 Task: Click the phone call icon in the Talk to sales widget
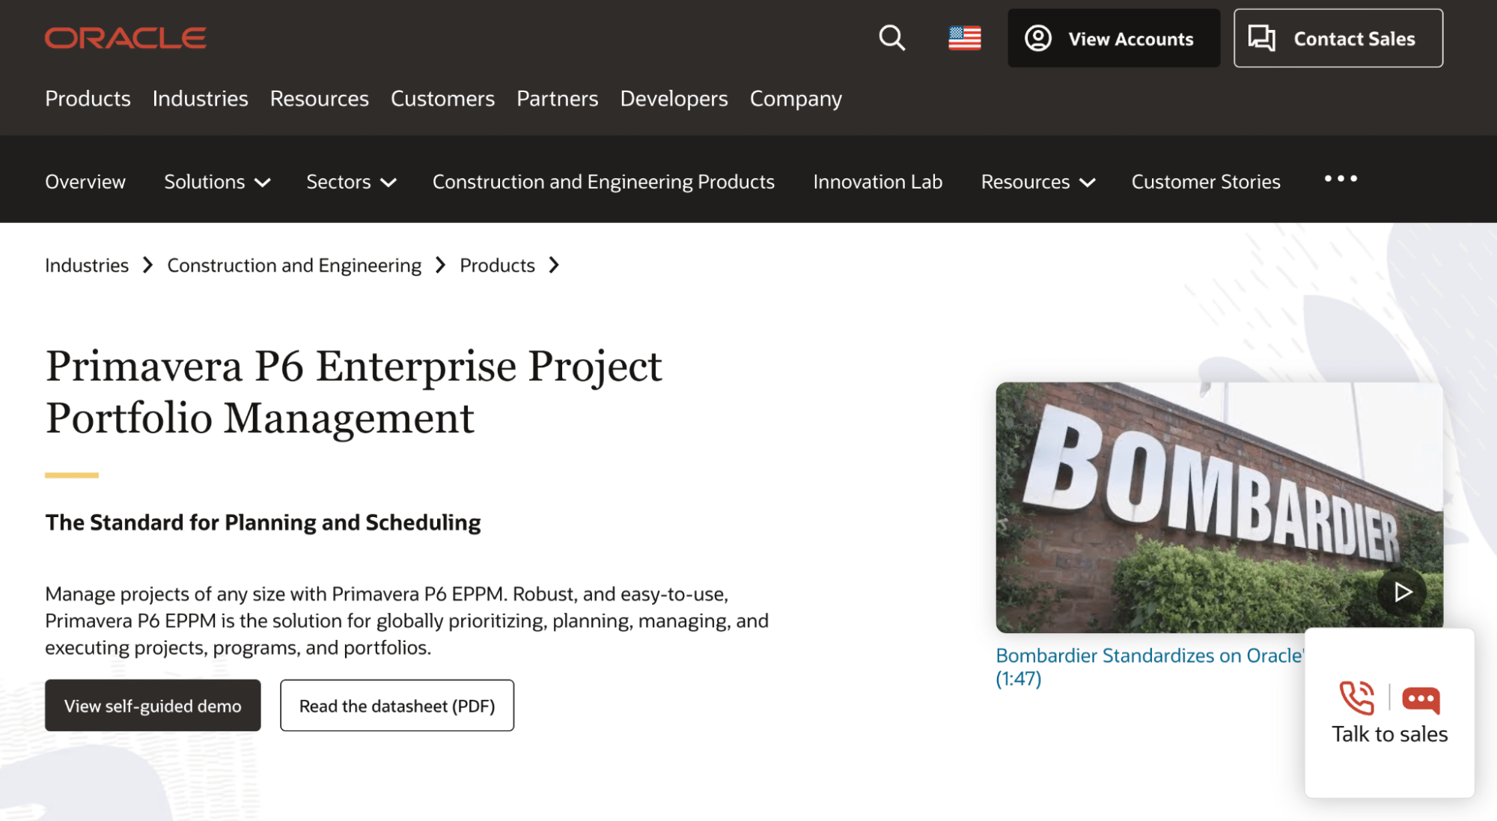coord(1356,698)
